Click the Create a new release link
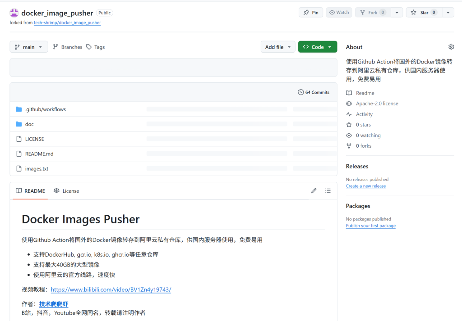Screen dimensions: 462x321 click(365, 186)
